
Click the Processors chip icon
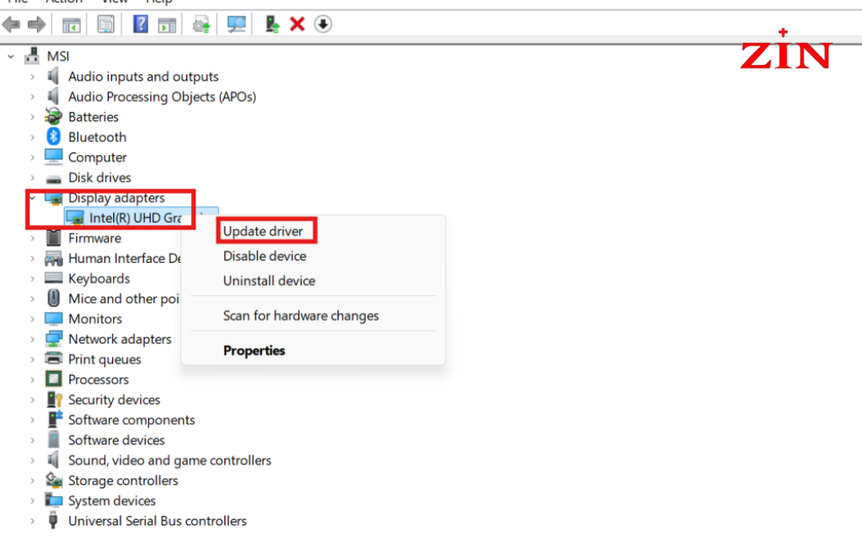[x=53, y=379]
